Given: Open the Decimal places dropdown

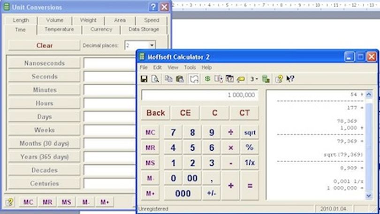Looking at the screenshot, I should pos(152,45).
